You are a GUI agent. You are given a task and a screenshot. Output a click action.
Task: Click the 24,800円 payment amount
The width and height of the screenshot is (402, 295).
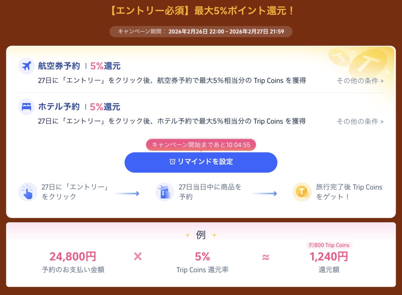tap(73, 256)
